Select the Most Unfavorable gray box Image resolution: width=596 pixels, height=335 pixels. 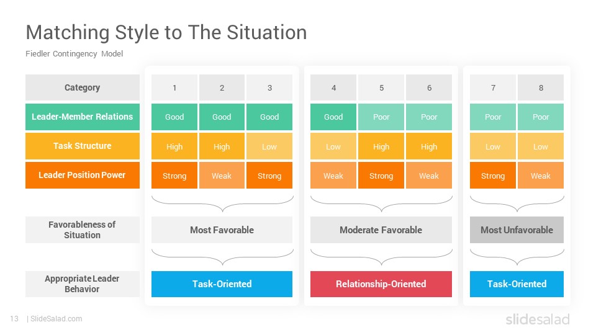517,230
